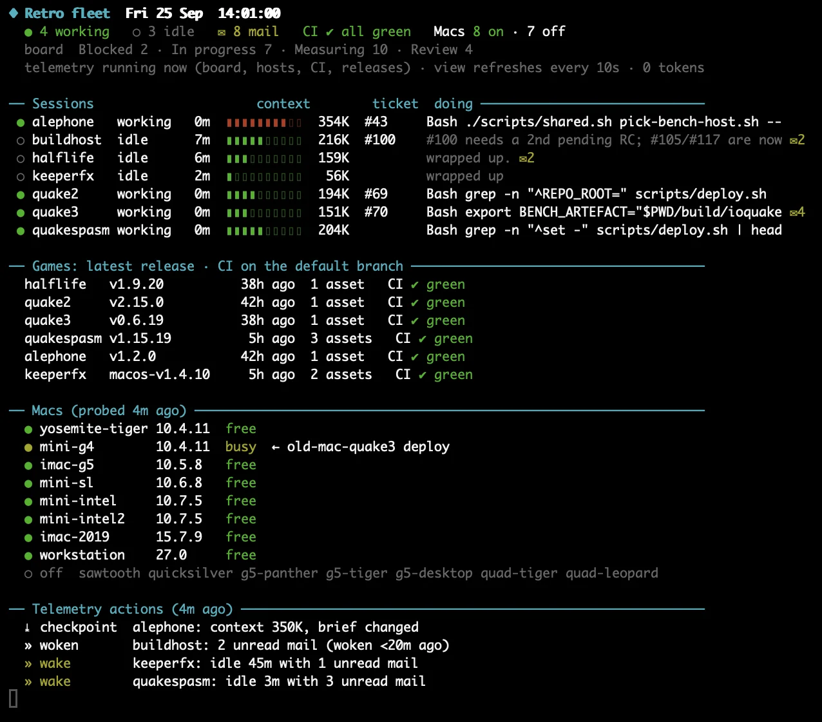Click the mail badge on buildhost row

(x=798, y=140)
